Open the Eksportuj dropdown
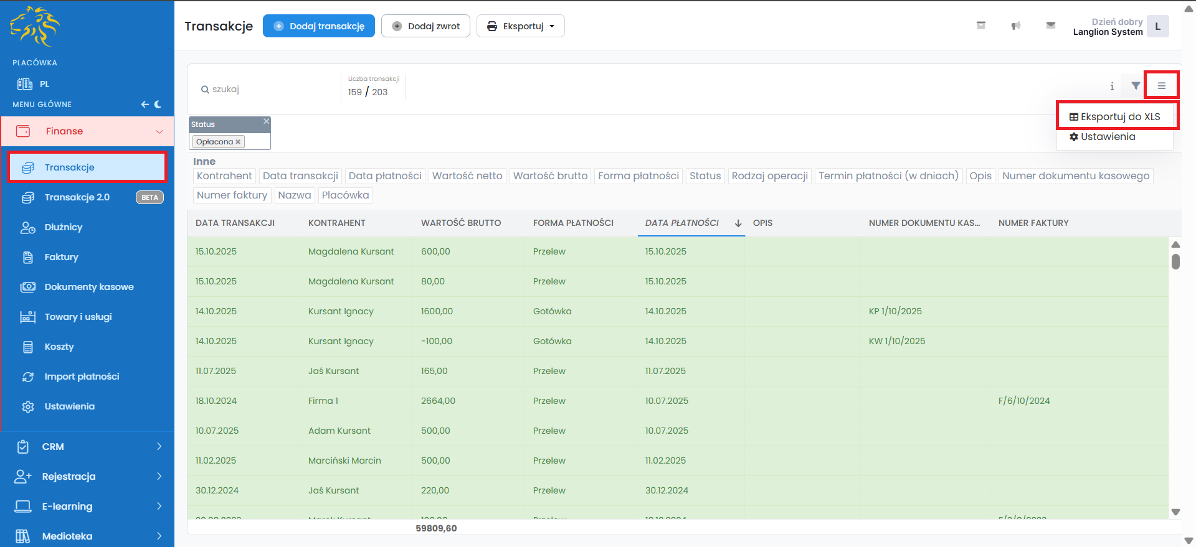The height and width of the screenshot is (547, 1196). coord(520,26)
